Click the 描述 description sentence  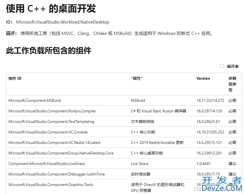pyautogui.click(x=116, y=33)
